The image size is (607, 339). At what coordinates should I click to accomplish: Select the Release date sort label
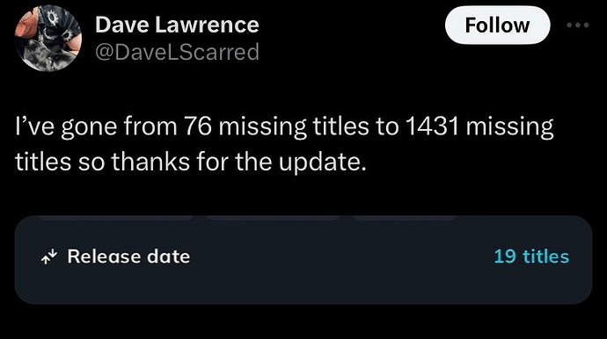click(128, 256)
